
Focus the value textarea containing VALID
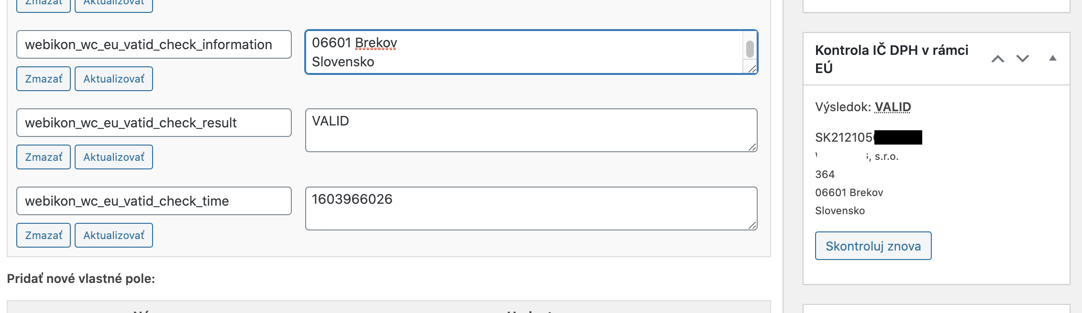point(531,130)
